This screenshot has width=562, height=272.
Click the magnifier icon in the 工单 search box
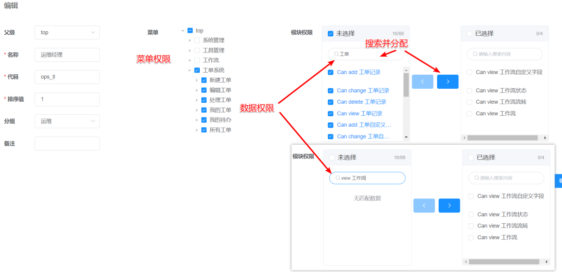click(336, 54)
